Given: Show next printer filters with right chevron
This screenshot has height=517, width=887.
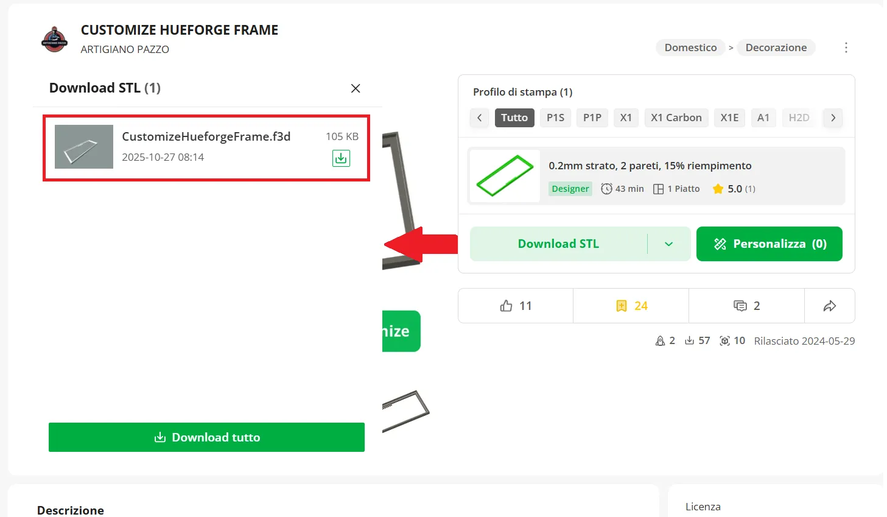Looking at the screenshot, I should tap(833, 118).
